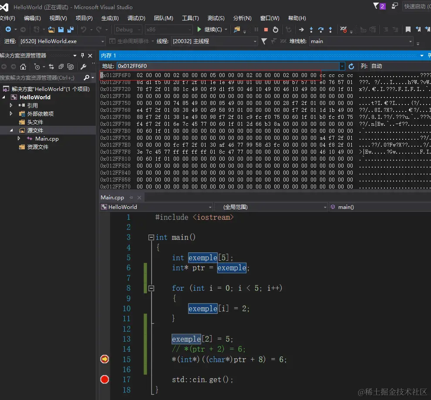Viewport: 431px width, 400px height.
Task: Open the 编辑(E) menu
Action: pos(32,18)
